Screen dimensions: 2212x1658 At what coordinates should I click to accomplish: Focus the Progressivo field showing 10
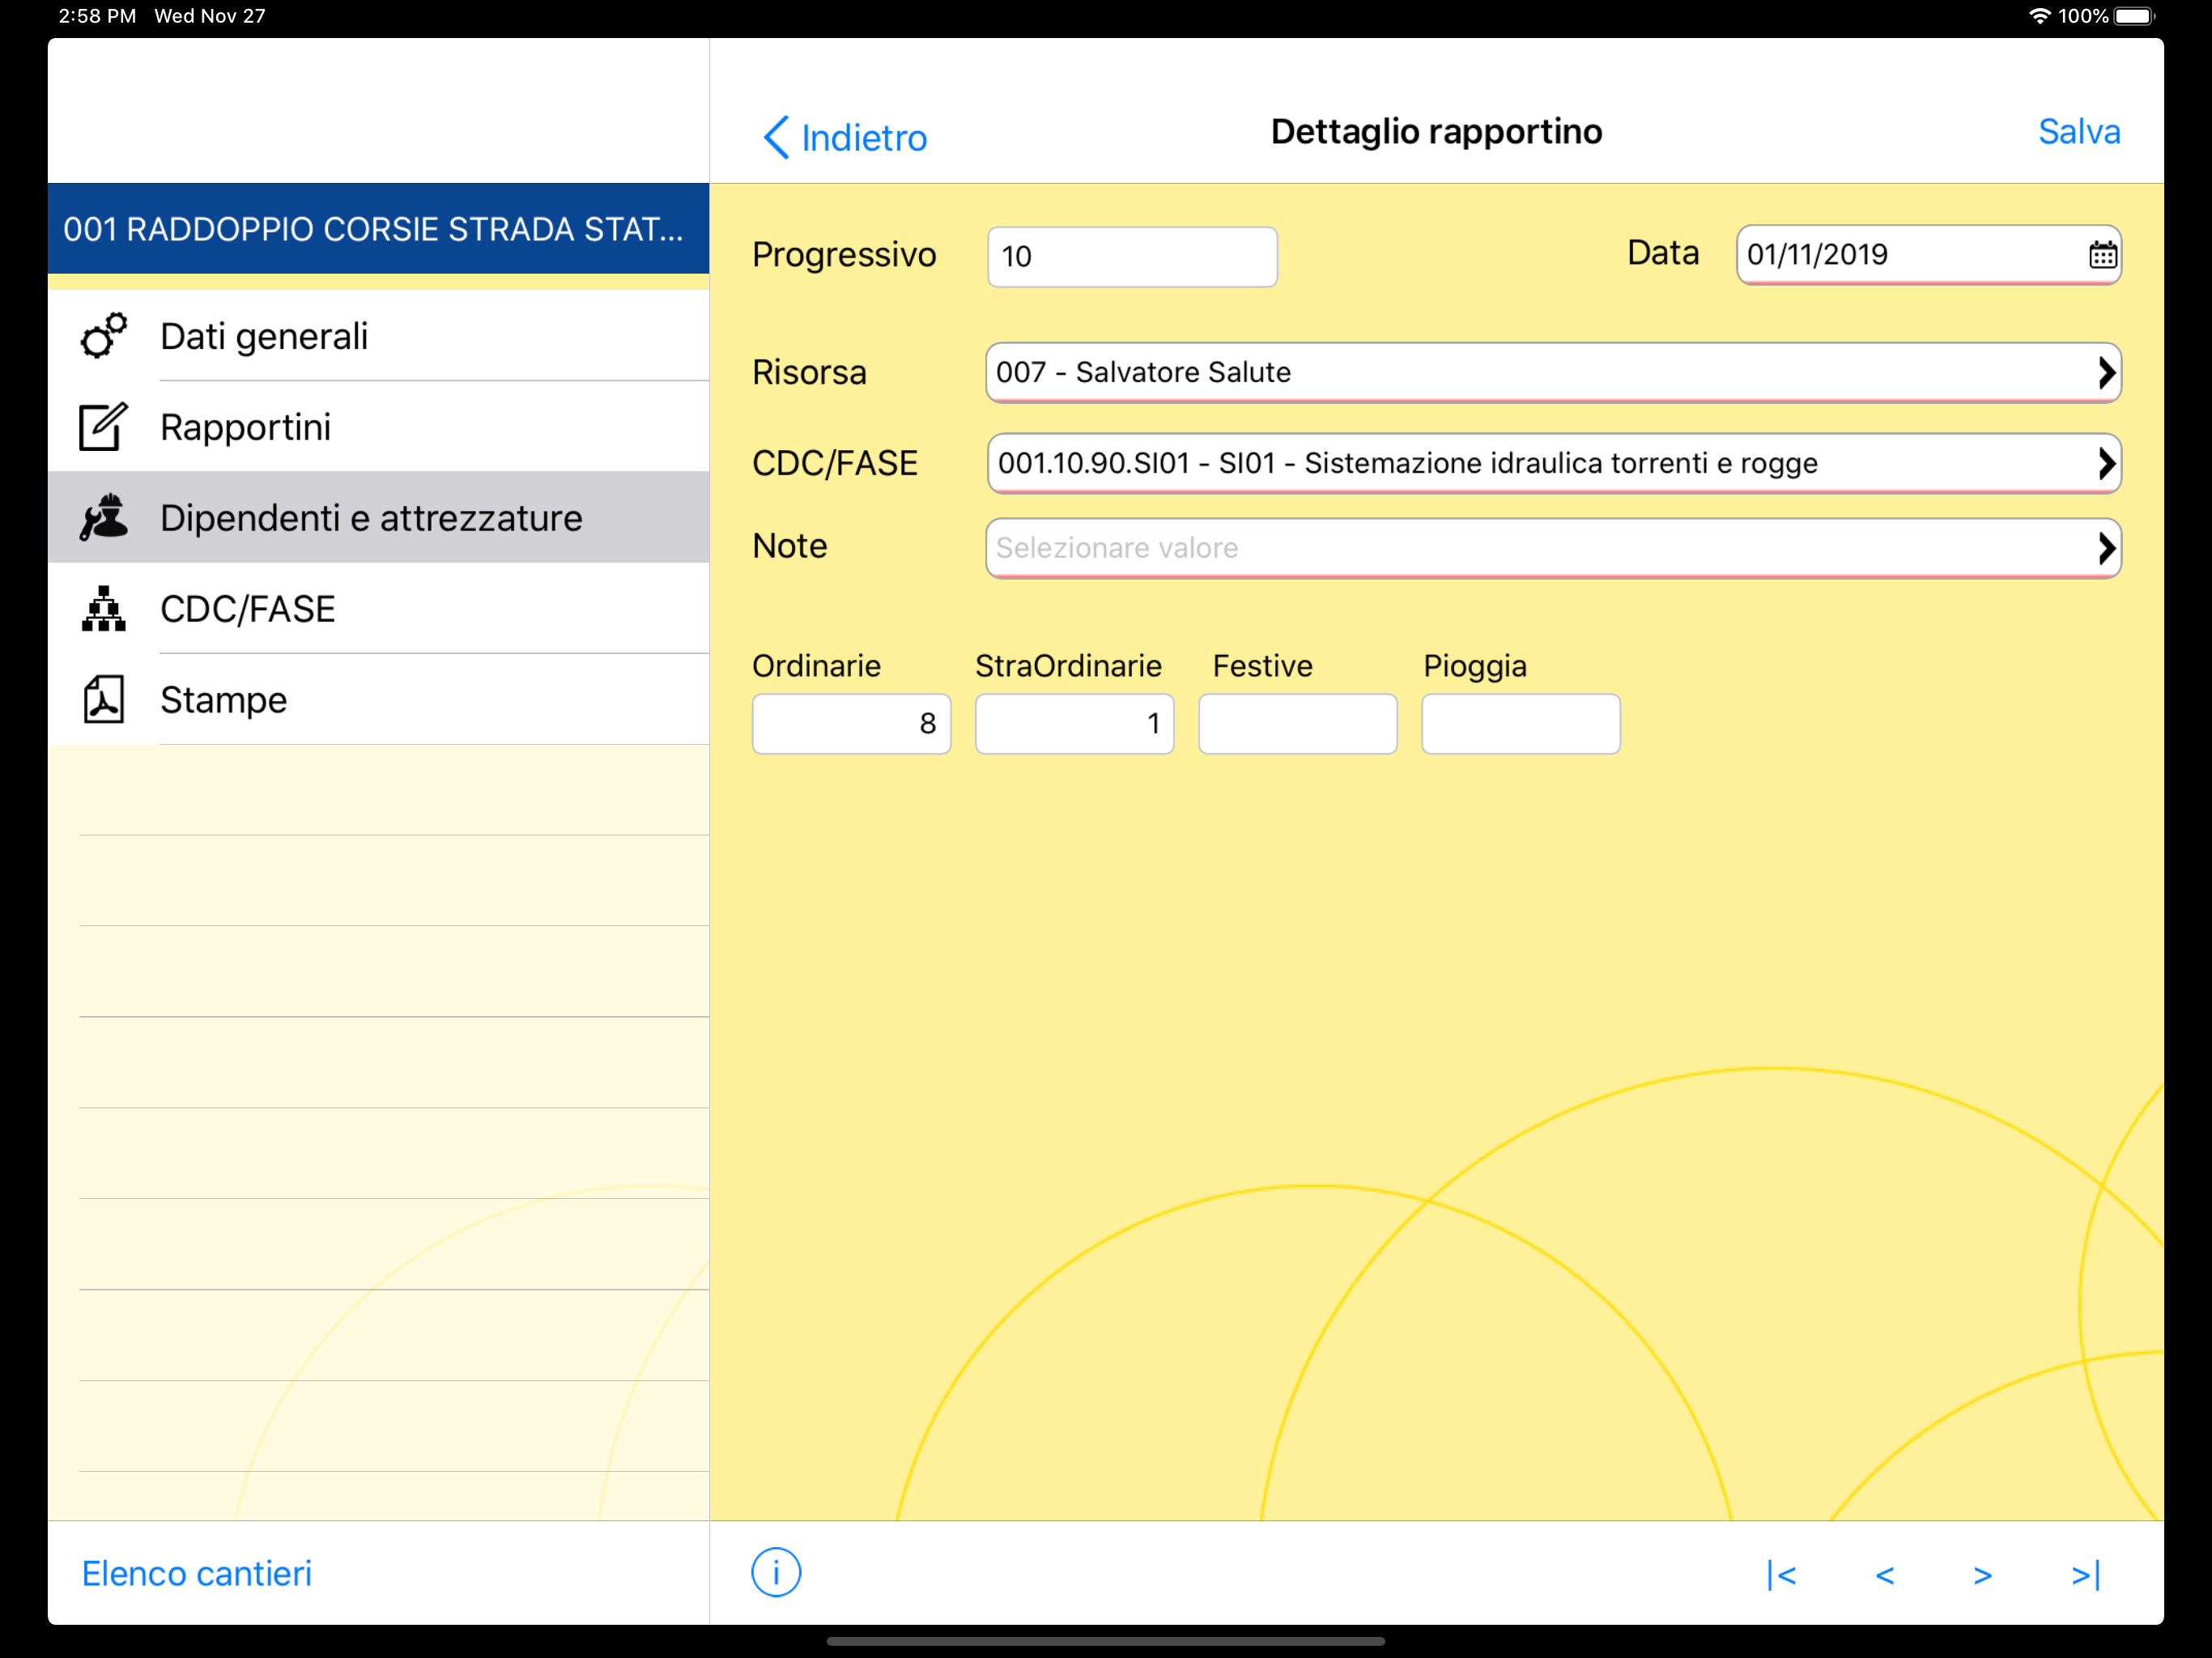(1132, 257)
